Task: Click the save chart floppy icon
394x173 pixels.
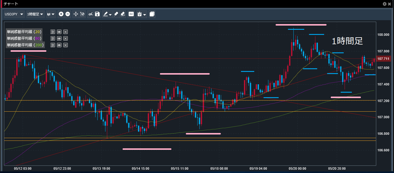Action: coord(97,14)
